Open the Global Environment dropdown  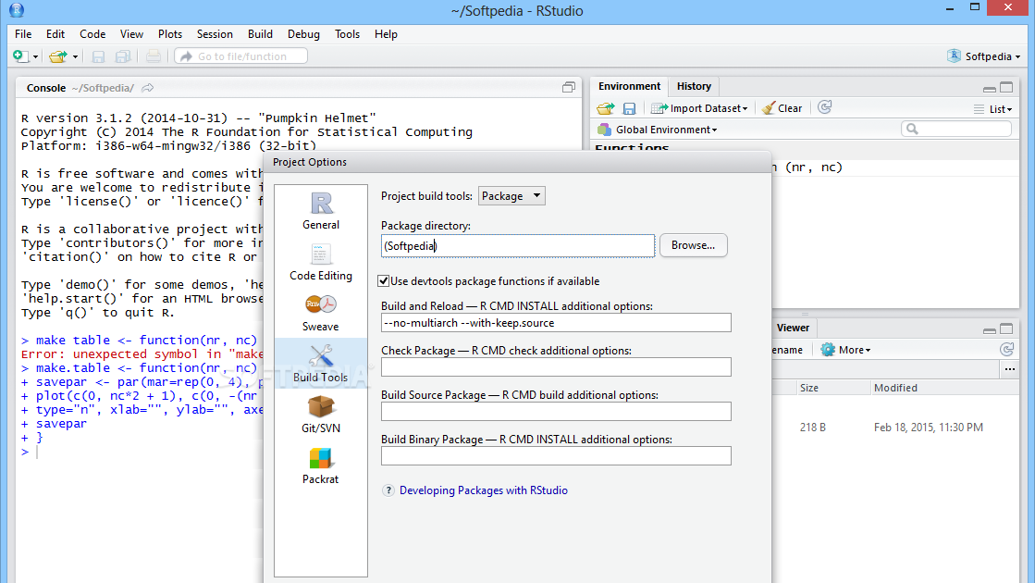tap(658, 130)
